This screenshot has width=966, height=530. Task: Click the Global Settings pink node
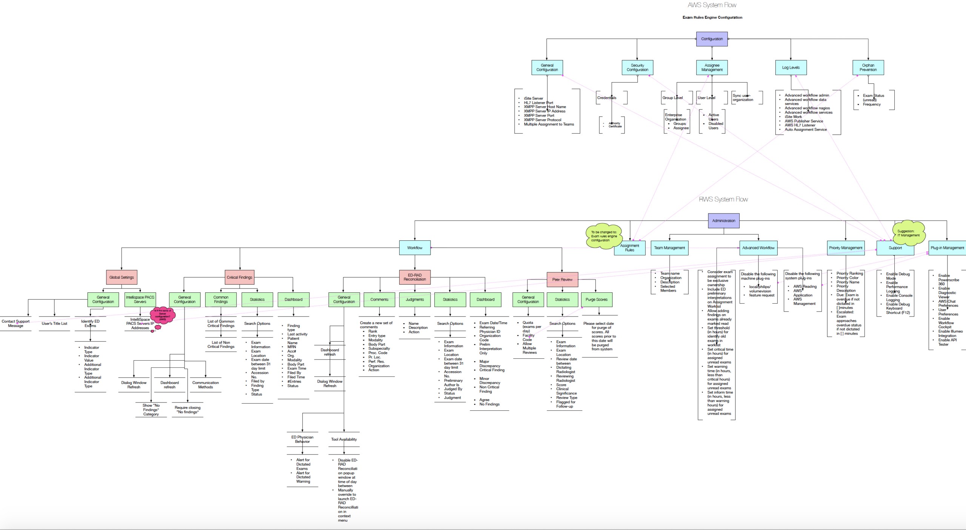(122, 277)
